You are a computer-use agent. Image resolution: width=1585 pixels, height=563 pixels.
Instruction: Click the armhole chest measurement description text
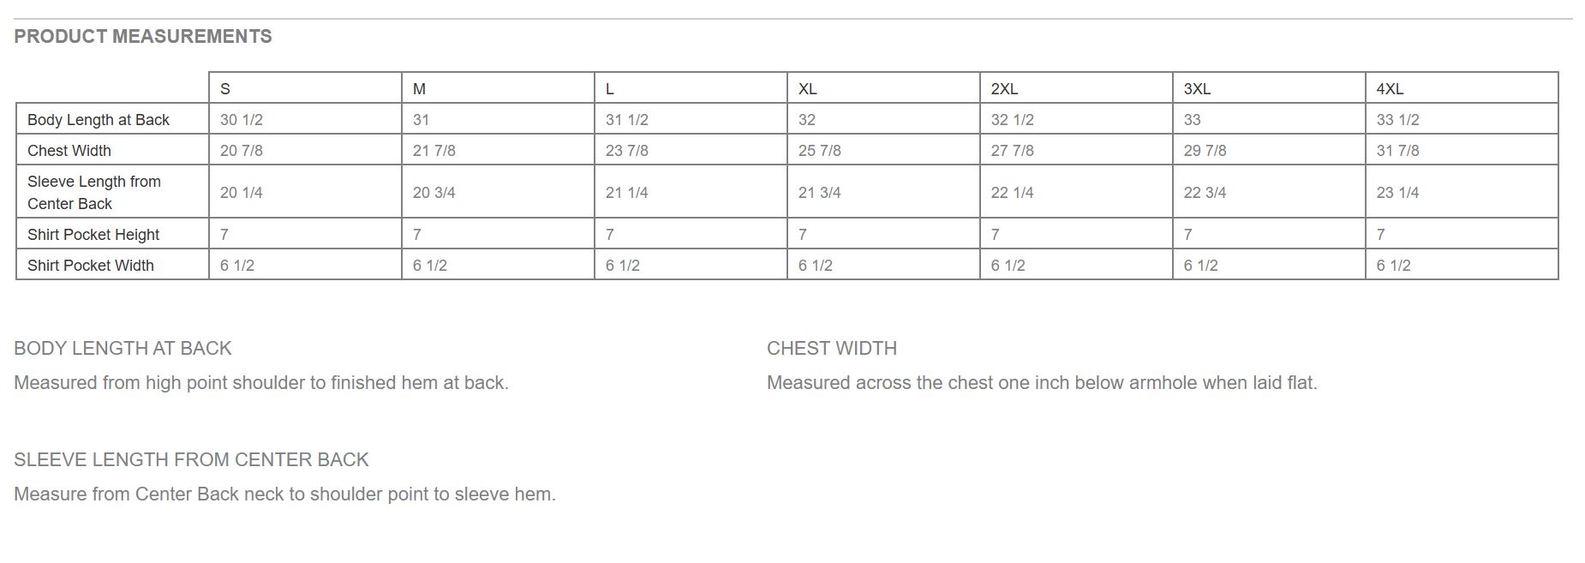point(1042,382)
